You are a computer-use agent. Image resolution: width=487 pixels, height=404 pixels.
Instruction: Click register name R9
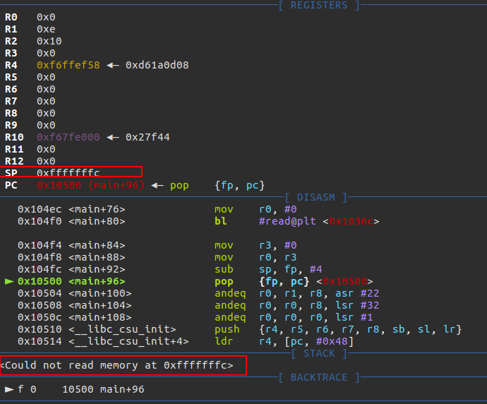click(x=11, y=125)
